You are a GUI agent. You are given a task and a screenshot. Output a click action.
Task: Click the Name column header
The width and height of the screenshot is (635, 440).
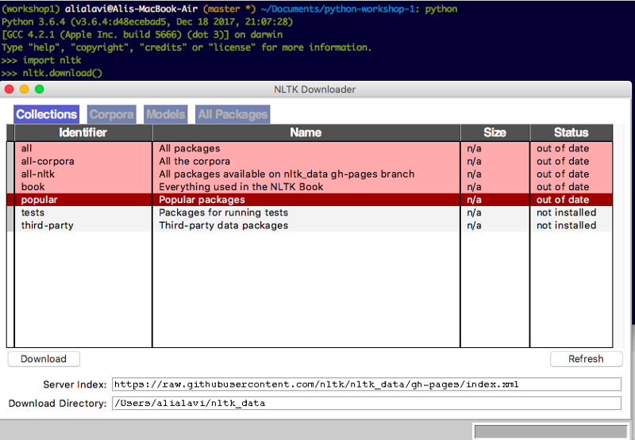[306, 132]
